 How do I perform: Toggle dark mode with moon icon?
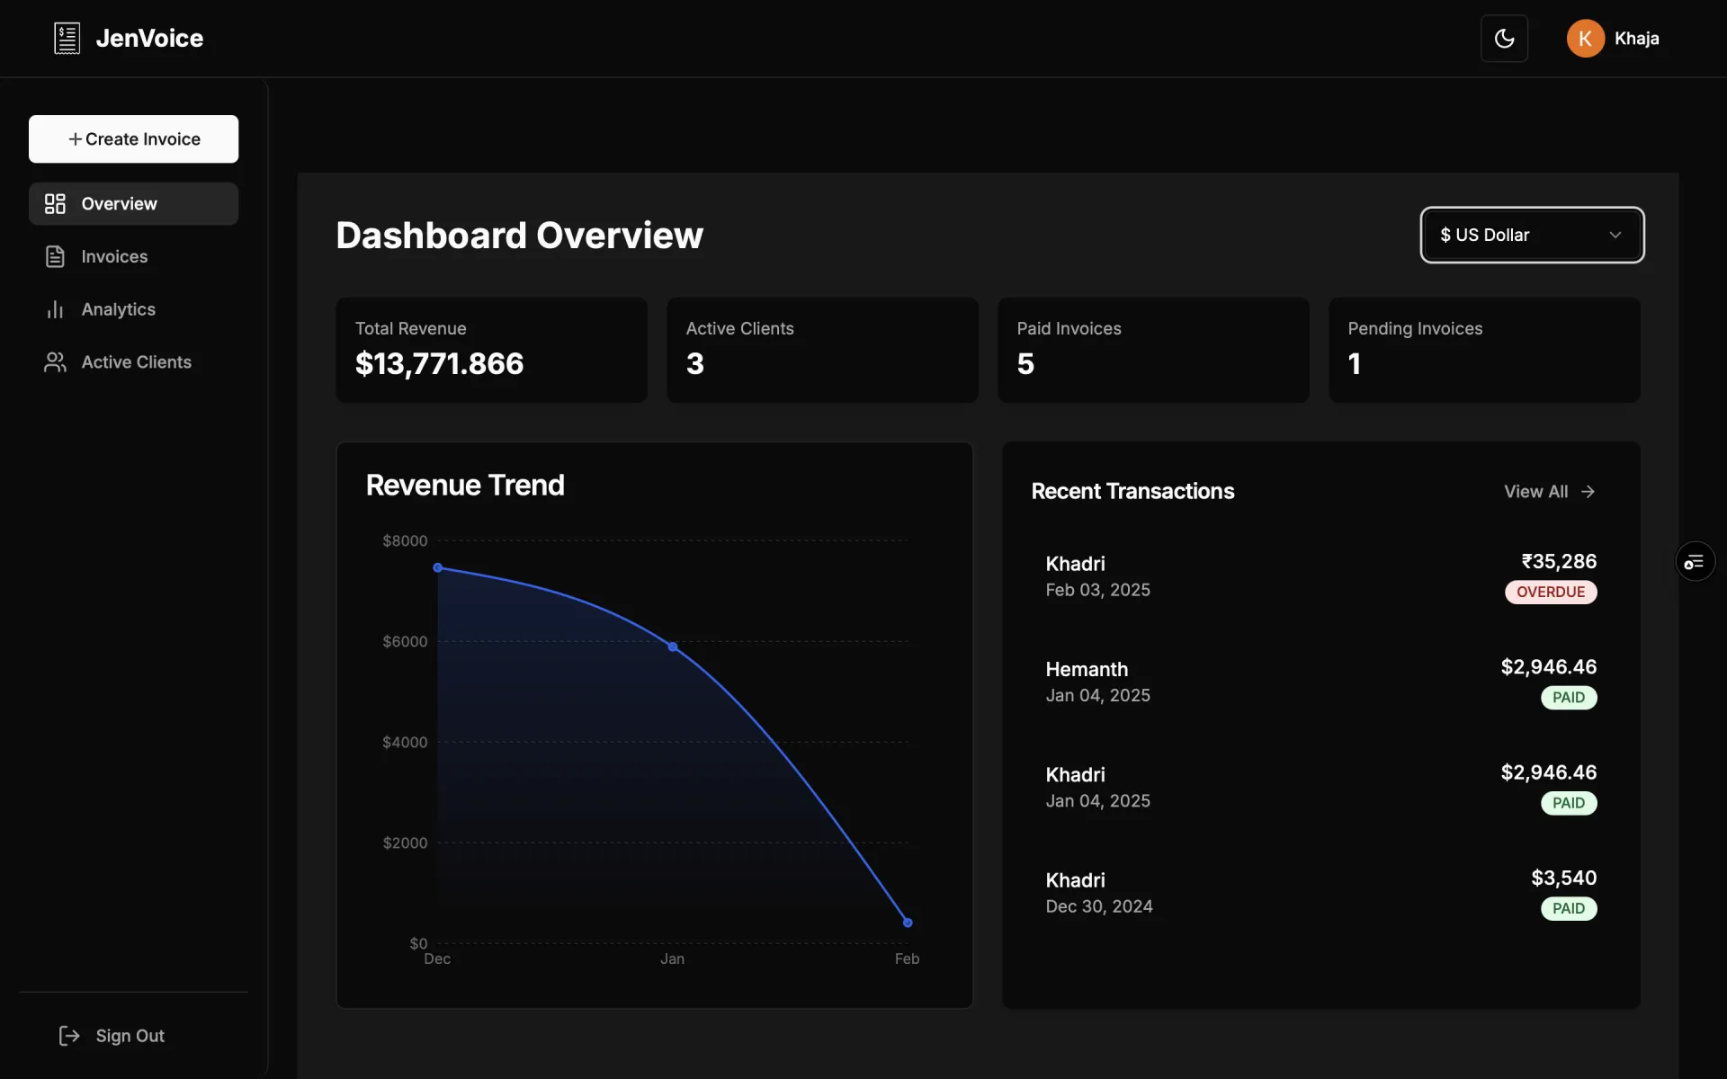tap(1504, 39)
